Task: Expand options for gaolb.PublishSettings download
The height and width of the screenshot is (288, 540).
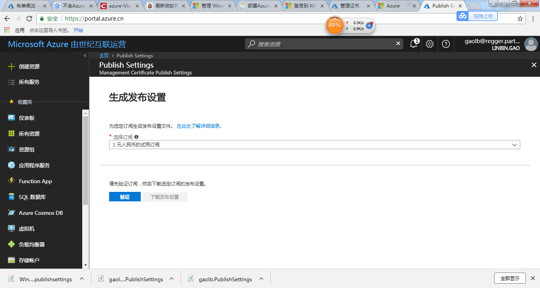Action: (261, 279)
